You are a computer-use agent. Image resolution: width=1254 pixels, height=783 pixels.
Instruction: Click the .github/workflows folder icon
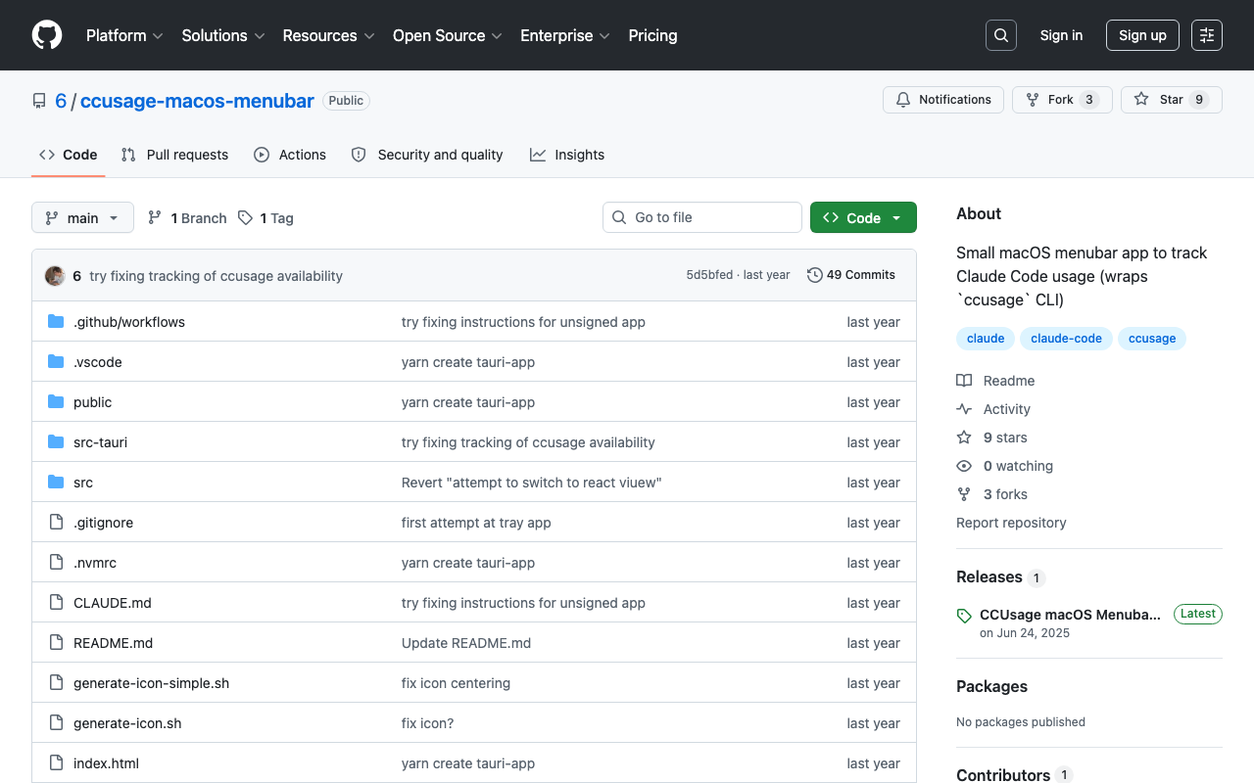point(56,322)
